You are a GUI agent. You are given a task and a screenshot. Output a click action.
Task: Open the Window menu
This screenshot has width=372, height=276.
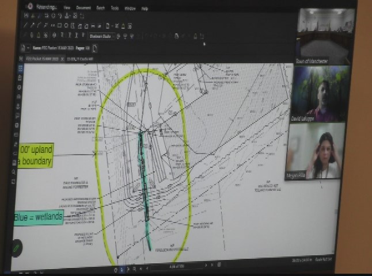(130, 9)
